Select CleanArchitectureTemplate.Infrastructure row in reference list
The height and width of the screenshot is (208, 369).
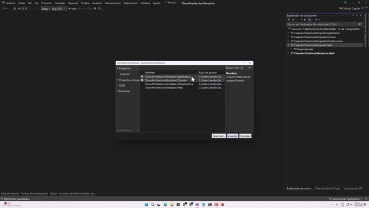coord(182,84)
